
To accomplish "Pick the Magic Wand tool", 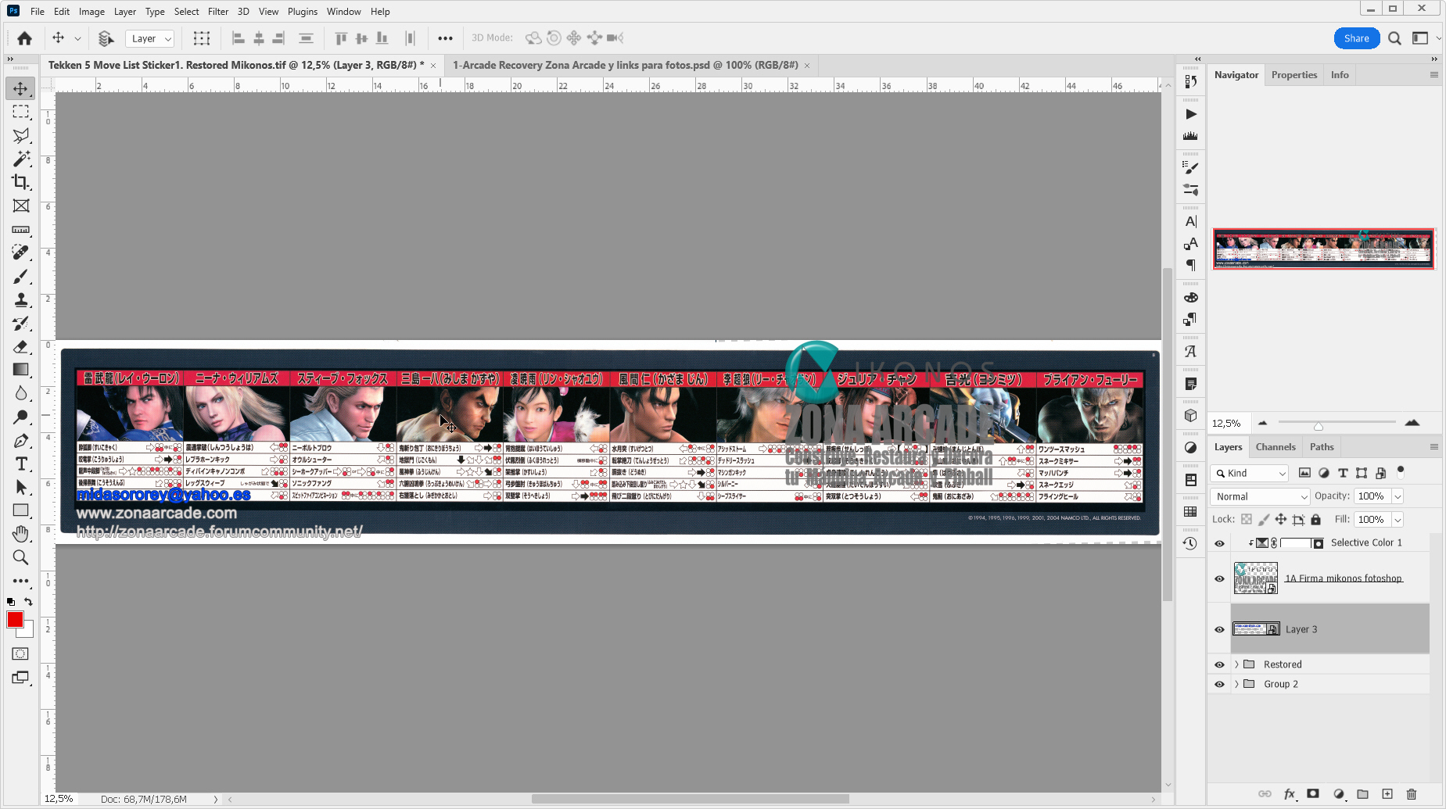I will tap(21, 159).
